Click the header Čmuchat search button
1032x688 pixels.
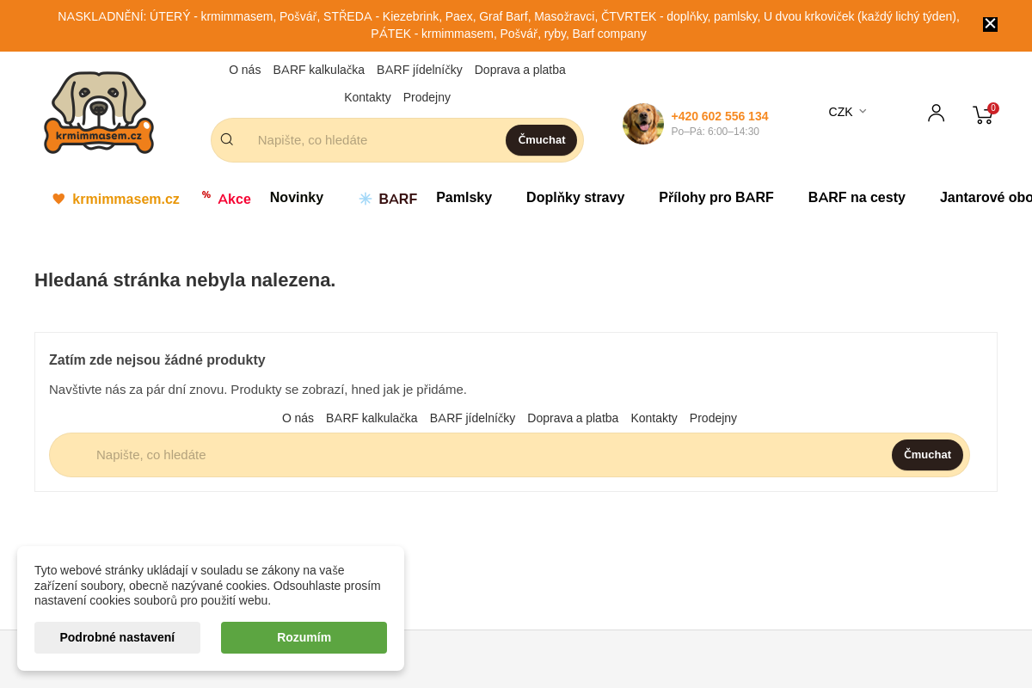pos(542,140)
